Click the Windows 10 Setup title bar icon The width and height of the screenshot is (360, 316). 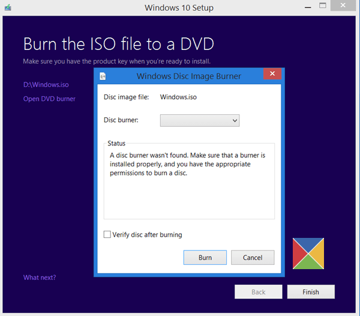point(7,8)
